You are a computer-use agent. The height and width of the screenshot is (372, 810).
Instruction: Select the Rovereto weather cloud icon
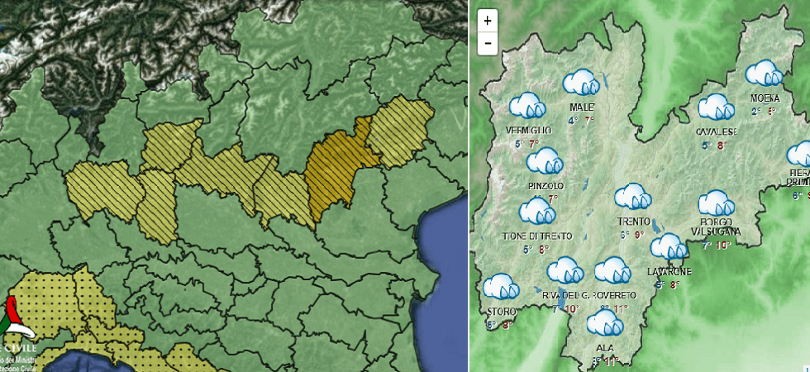[613, 269]
